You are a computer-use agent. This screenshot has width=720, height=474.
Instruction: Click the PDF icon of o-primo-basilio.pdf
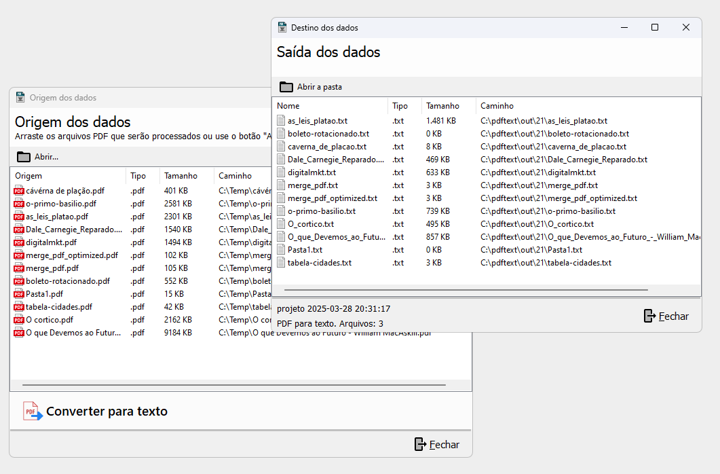(x=19, y=204)
